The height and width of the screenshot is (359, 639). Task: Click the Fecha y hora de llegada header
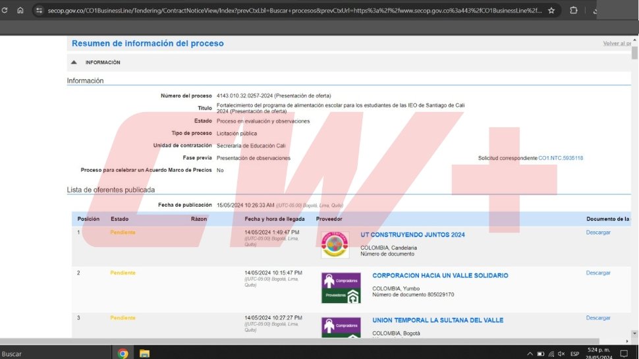coord(274,219)
